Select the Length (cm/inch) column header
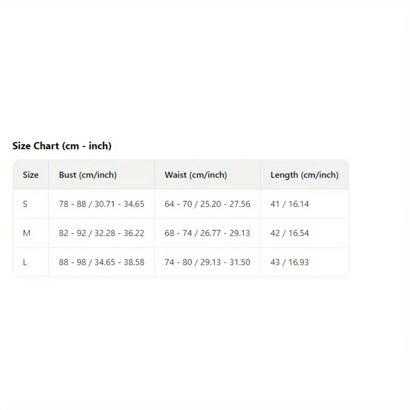This screenshot has height=410, width=410. [x=304, y=175]
